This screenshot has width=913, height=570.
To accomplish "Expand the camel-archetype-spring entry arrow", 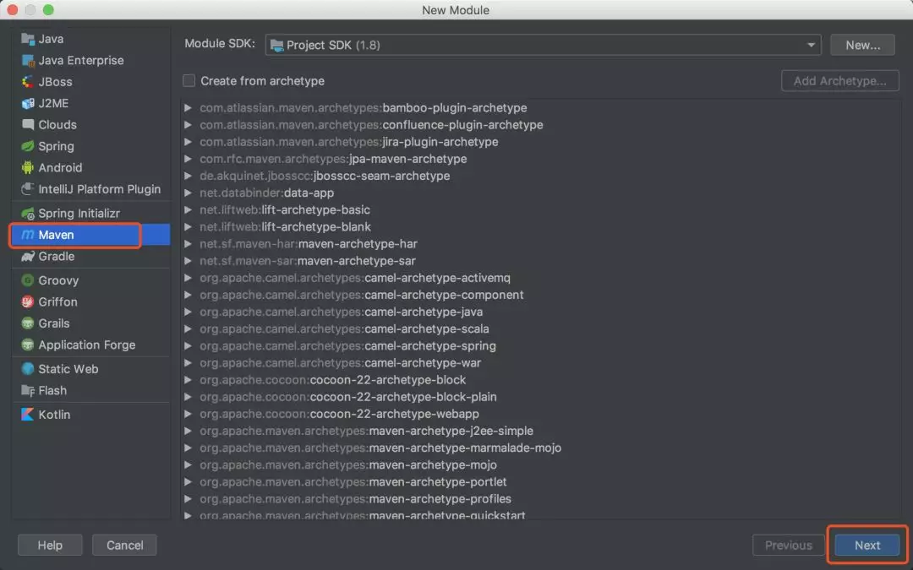I will point(189,346).
